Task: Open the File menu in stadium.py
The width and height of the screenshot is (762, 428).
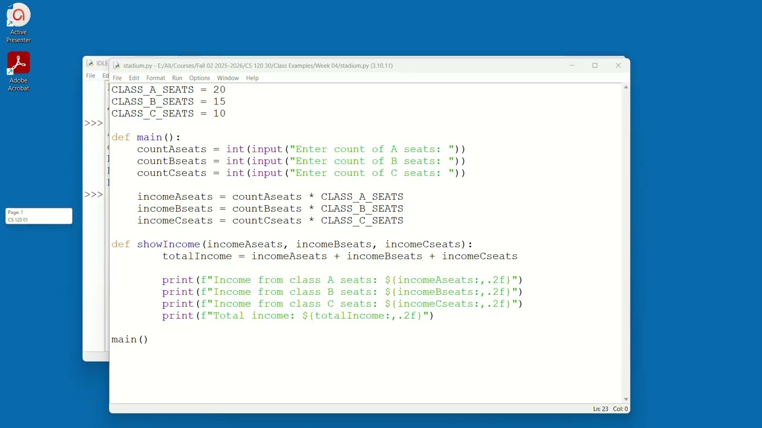Action: click(117, 78)
